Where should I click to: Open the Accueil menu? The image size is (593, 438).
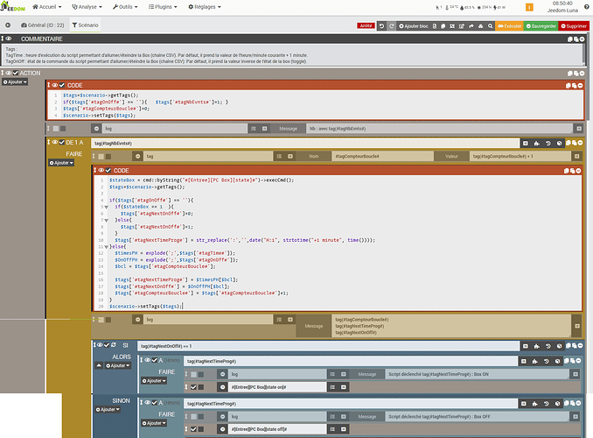[47, 7]
